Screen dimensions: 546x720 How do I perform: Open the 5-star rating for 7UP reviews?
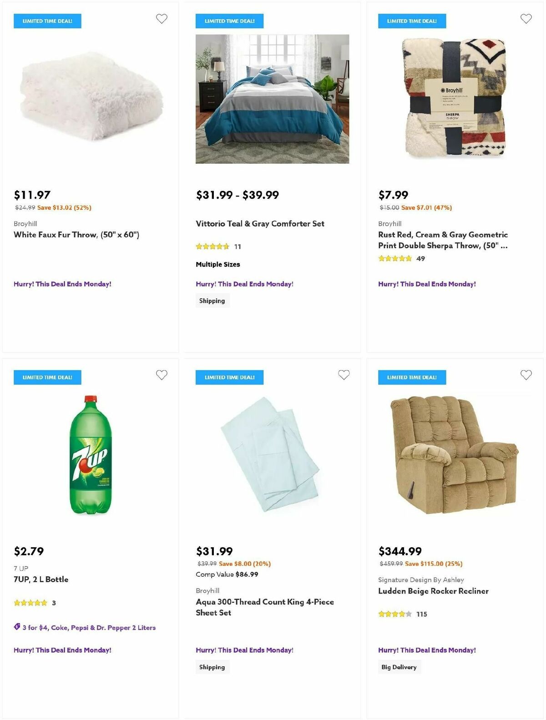coord(29,602)
